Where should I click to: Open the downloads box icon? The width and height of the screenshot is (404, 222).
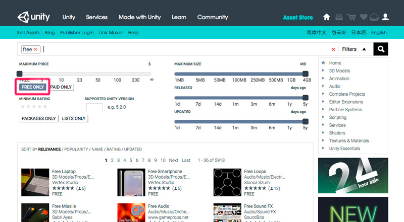(x=339, y=17)
